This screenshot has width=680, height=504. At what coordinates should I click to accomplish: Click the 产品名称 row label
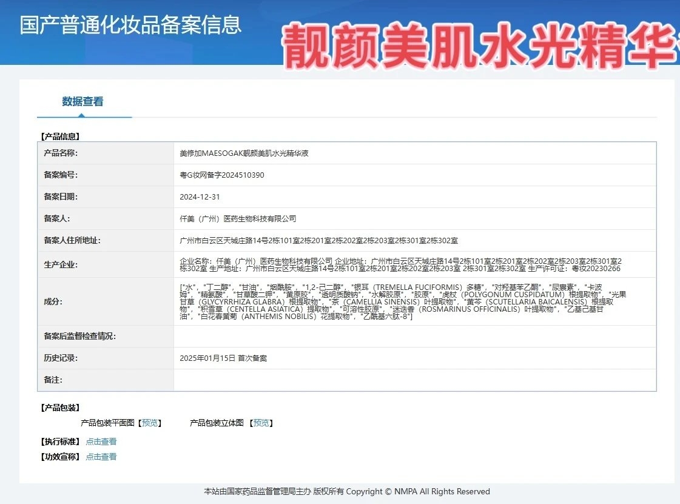point(61,153)
